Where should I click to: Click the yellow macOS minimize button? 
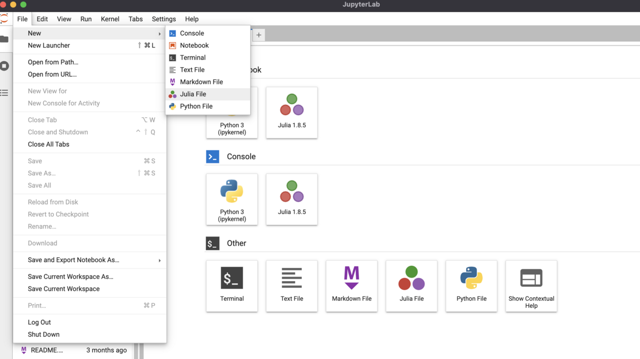pos(13,5)
